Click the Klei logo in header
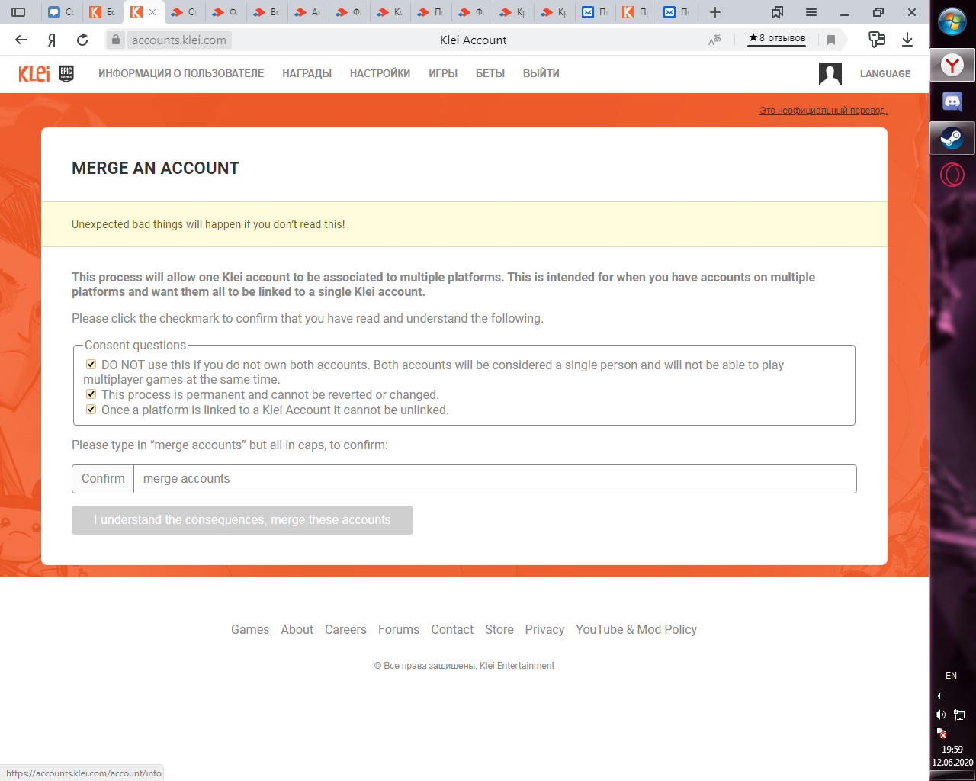Screen dimensions: 976x781 [34, 73]
